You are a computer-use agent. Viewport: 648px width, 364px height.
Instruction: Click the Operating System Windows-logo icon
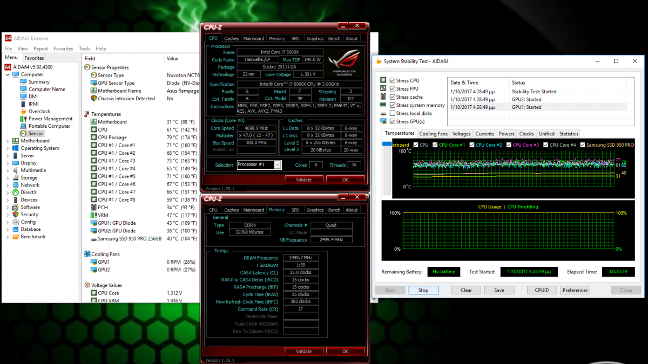click(16, 148)
